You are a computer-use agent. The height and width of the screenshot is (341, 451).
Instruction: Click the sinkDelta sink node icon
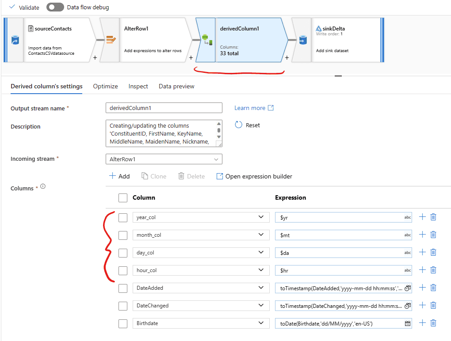[302, 41]
